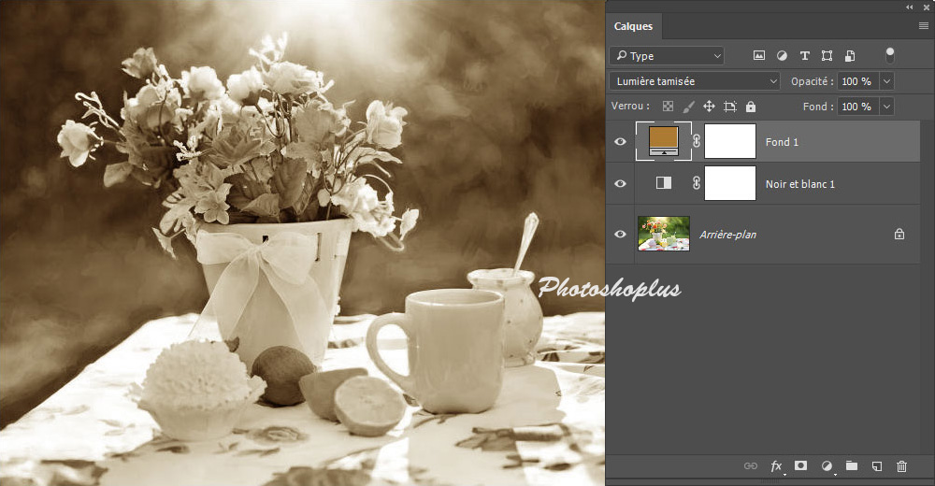Click the pixel layer filter icon
The width and height of the screenshot is (935, 486).
tap(759, 56)
